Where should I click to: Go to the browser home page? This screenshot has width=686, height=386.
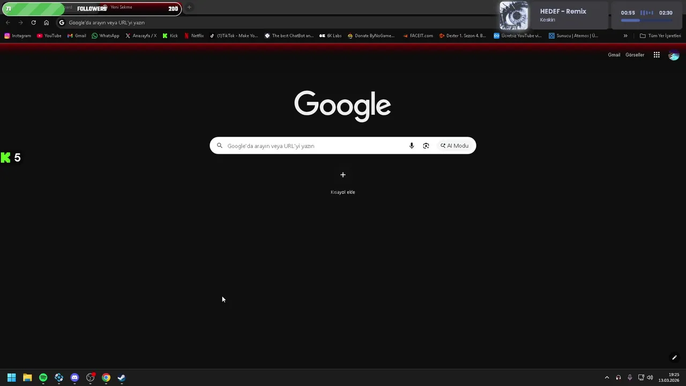point(46,23)
